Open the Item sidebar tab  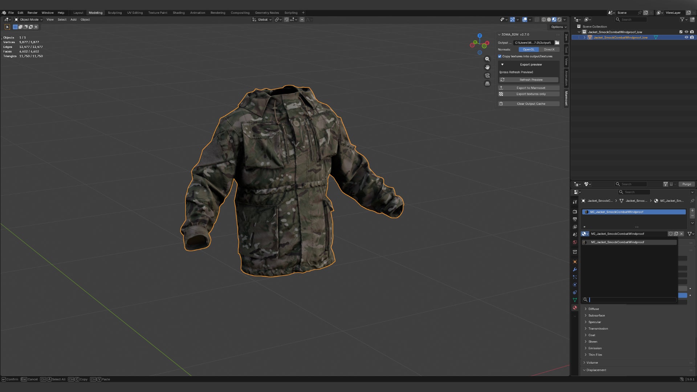pyautogui.click(x=566, y=37)
